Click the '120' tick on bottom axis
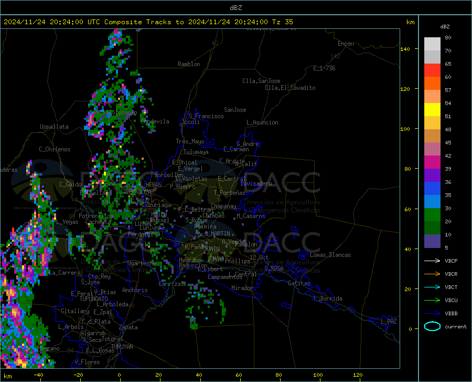 (358, 375)
